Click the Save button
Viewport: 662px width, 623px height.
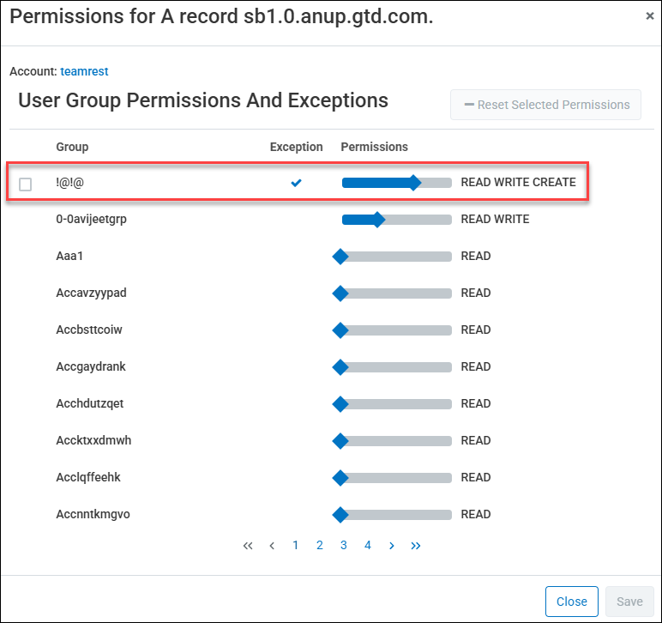629,602
